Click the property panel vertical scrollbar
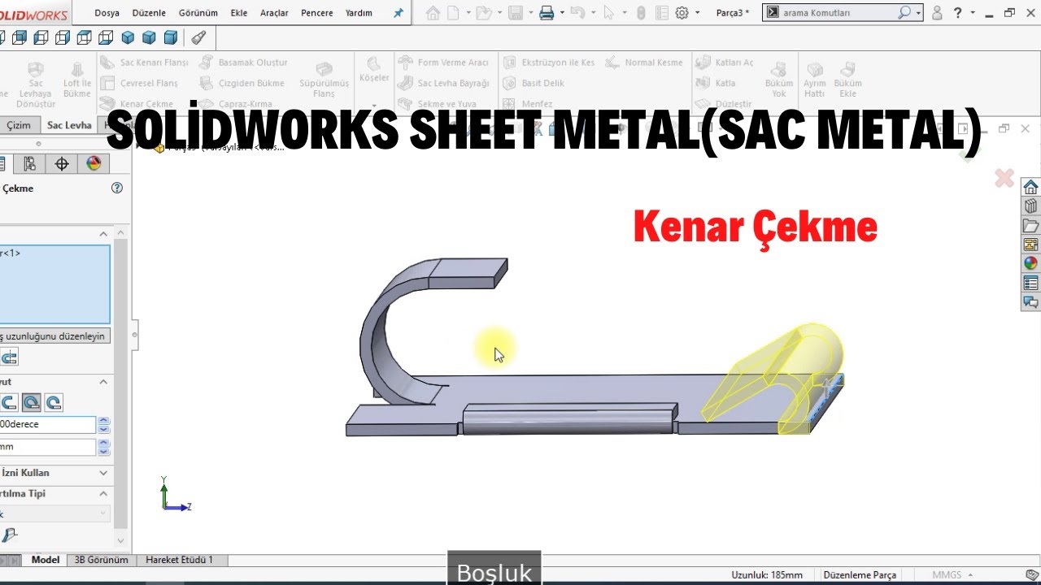Image resolution: width=1041 pixels, height=585 pixels. [121, 382]
